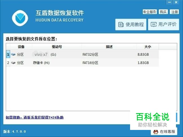The height and width of the screenshot is (137, 183).
Task: Select row number 1 header
Action: (8, 54)
